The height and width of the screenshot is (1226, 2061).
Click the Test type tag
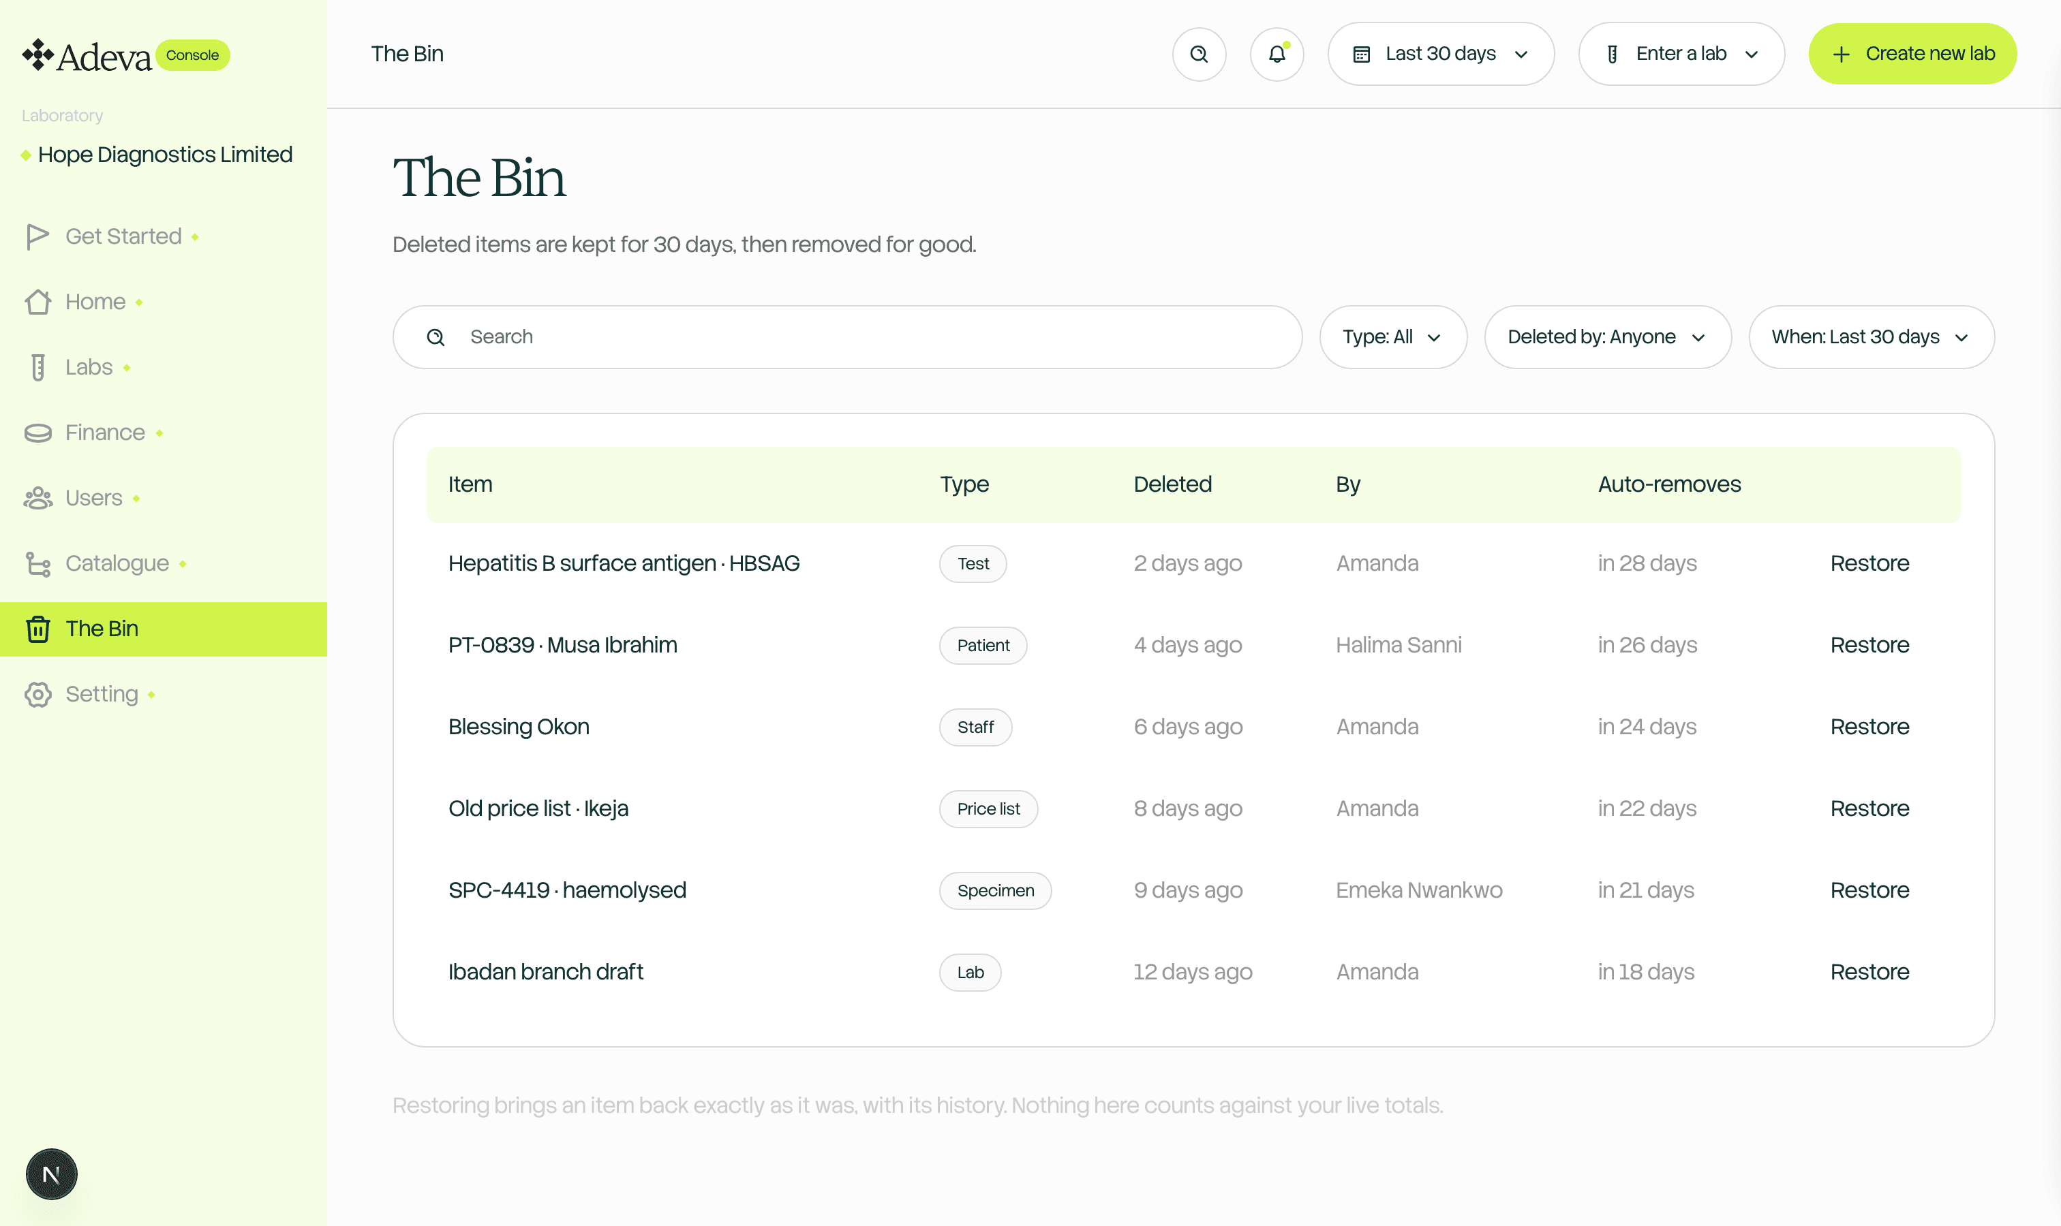click(x=973, y=563)
